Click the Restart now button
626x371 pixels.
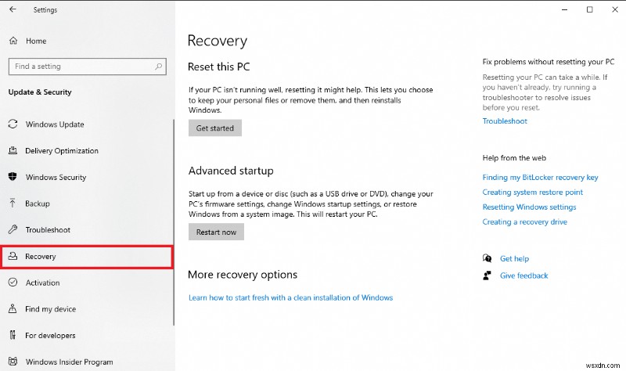click(216, 232)
